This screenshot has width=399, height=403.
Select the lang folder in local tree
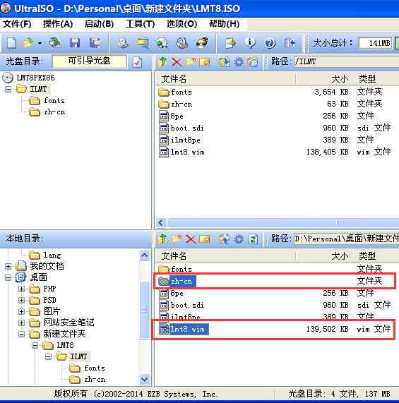click(52, 255)
